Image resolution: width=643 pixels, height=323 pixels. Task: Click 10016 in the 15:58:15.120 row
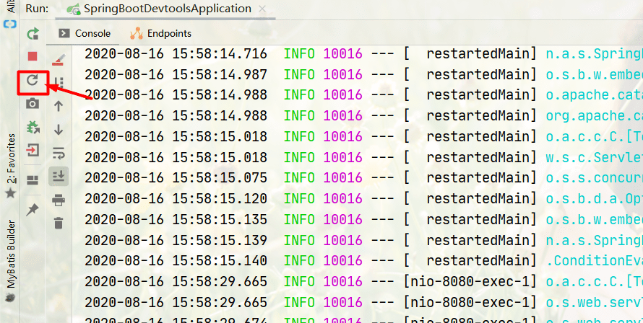tap(343, 198)
